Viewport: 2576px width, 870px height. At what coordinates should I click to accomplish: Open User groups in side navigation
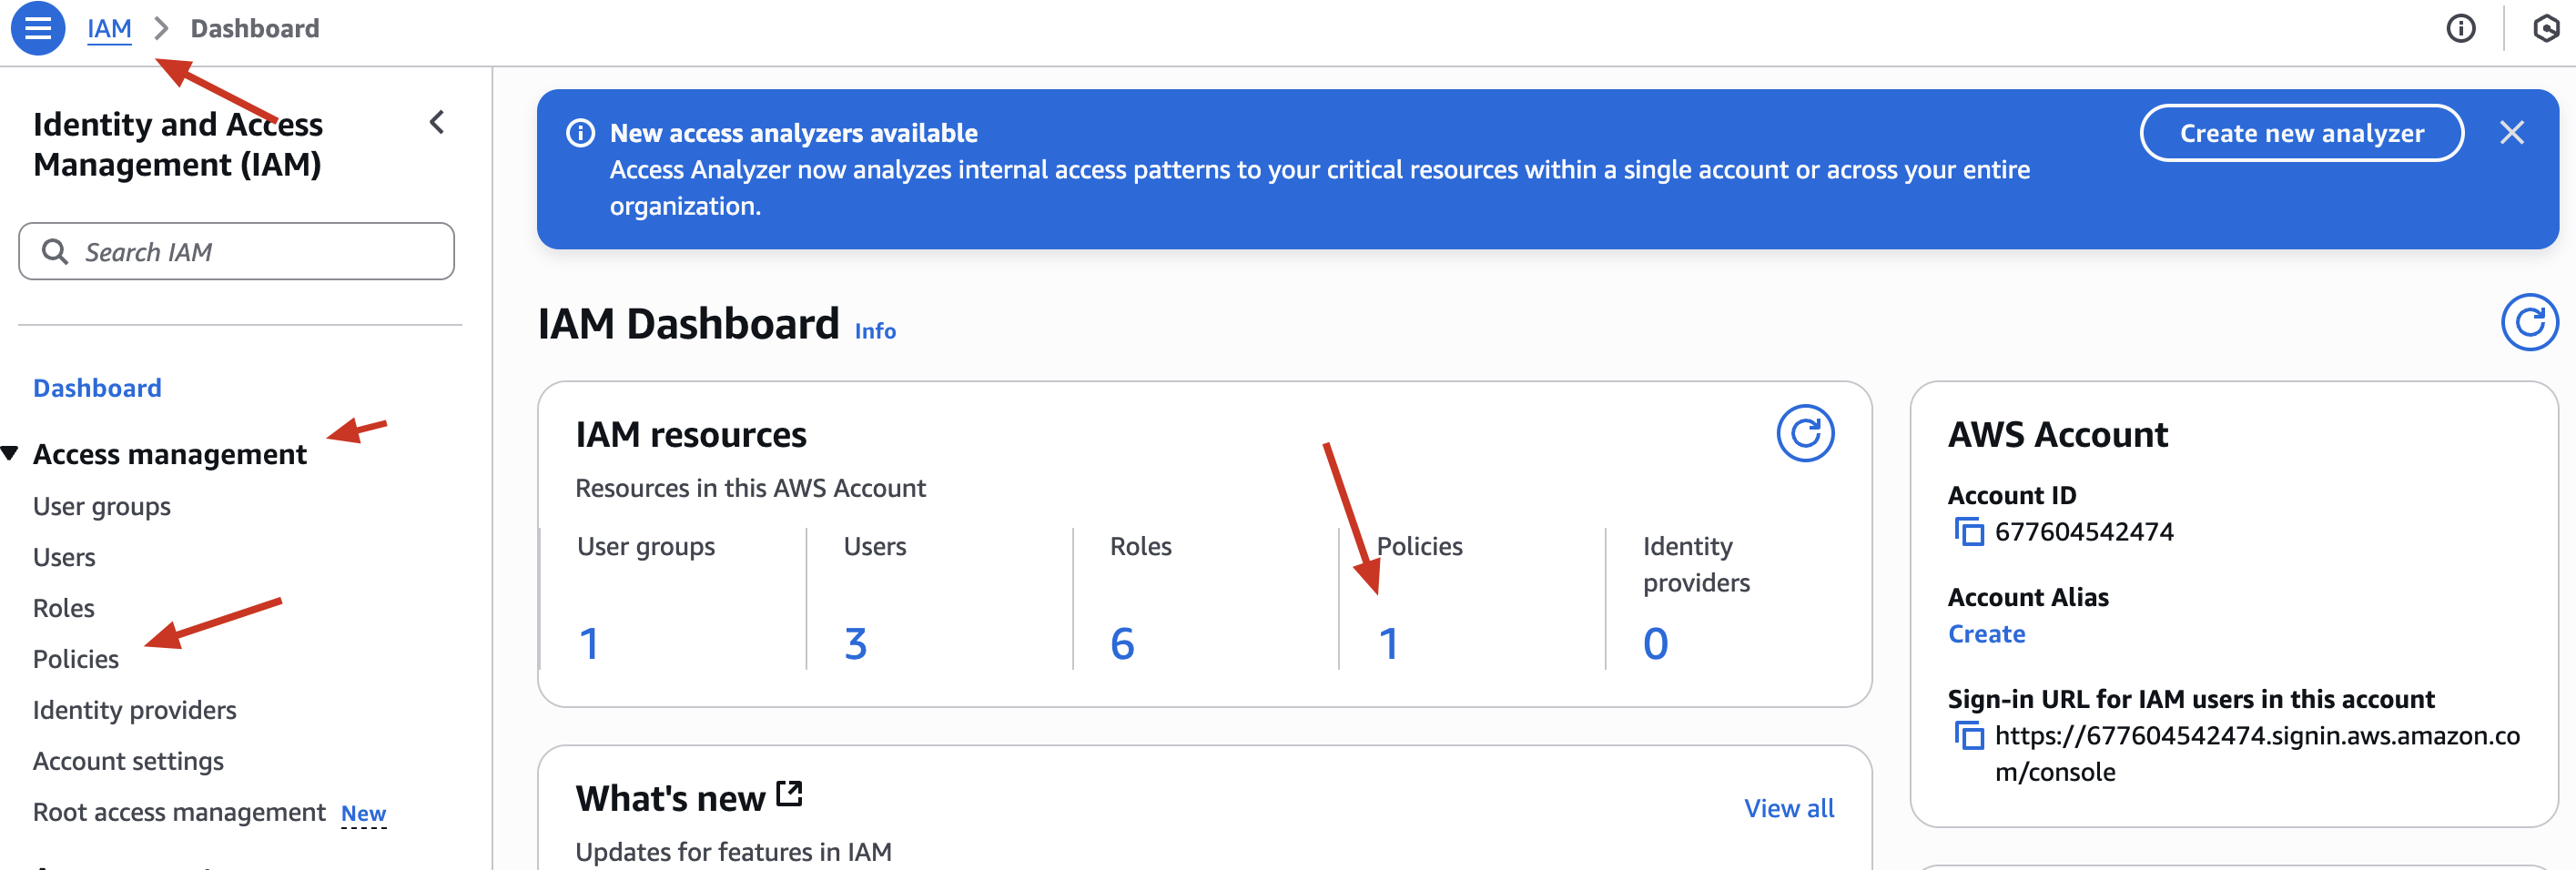pos(102,506)
